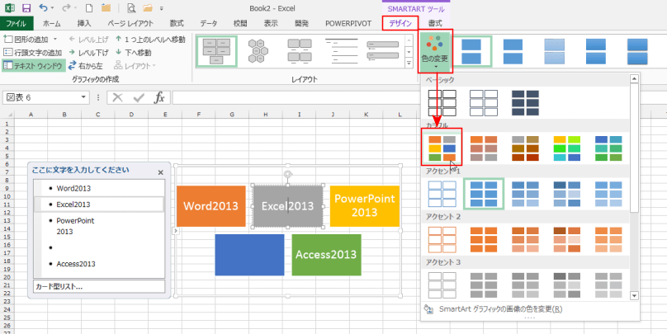Screen dimensions: 667x334
Task: Switch to the ホーム tab
Action: click(51, 23)
